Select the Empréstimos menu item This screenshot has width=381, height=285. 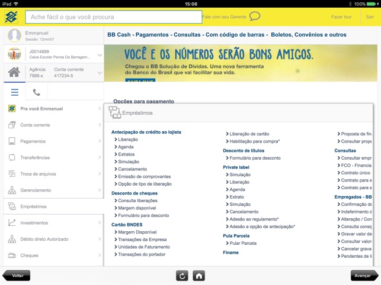pos(54,206)
